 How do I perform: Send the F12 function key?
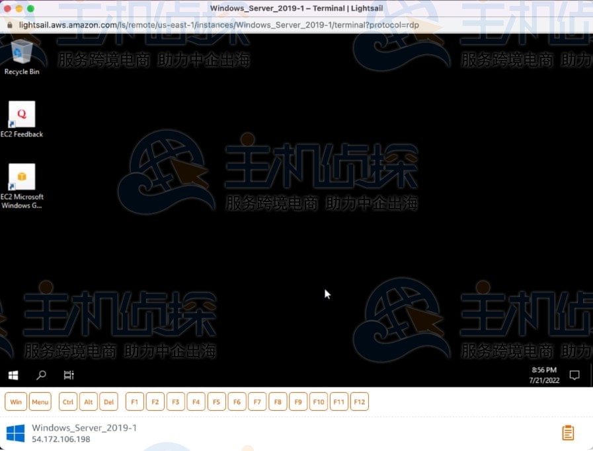[359, 401]
